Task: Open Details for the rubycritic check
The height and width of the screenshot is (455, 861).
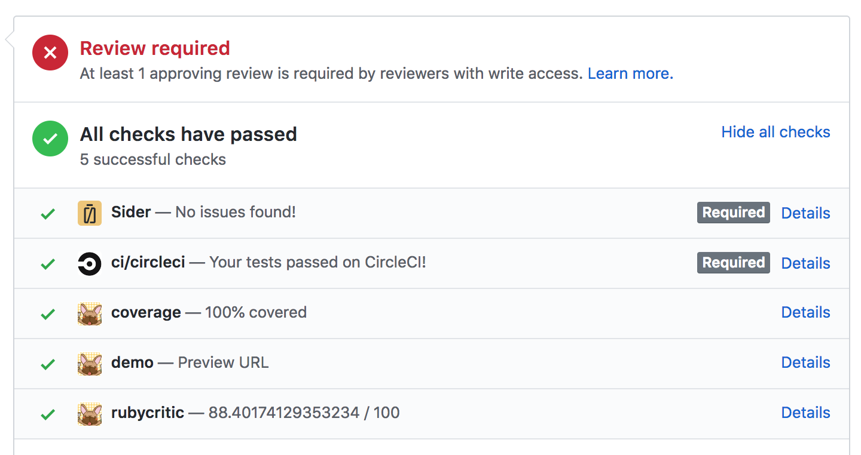Action: 805,413
